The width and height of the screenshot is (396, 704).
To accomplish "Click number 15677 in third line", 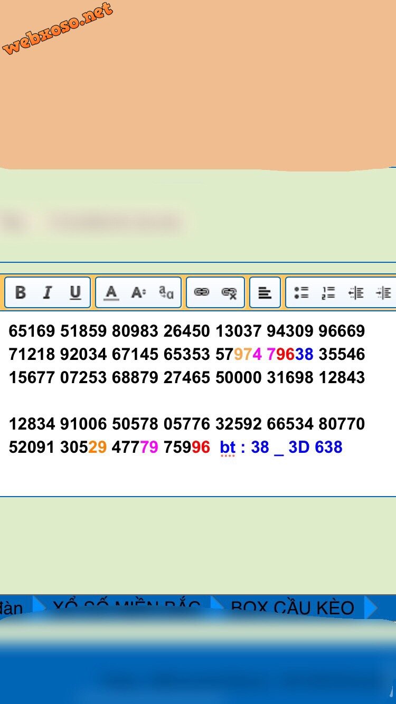I will pos(32,377).
